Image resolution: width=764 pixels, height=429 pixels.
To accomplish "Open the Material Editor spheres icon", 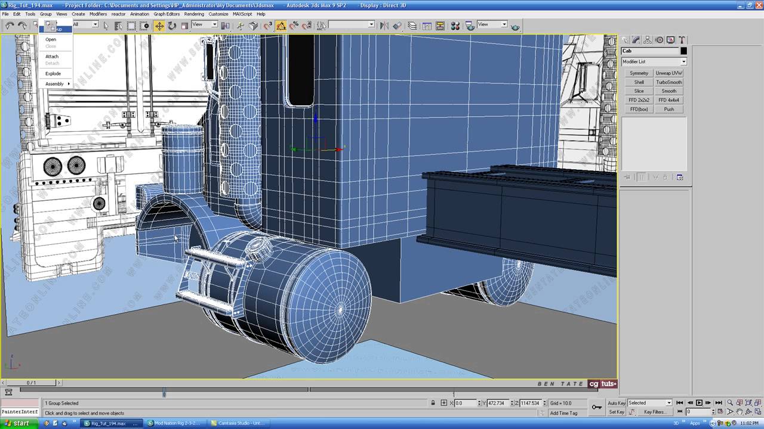I will [x=455, y=26].
